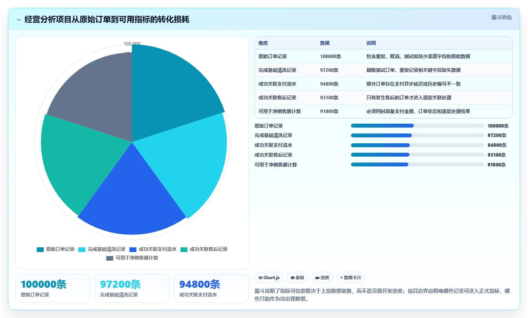Click the 93100条 value in the table

[x=329, y=98]
